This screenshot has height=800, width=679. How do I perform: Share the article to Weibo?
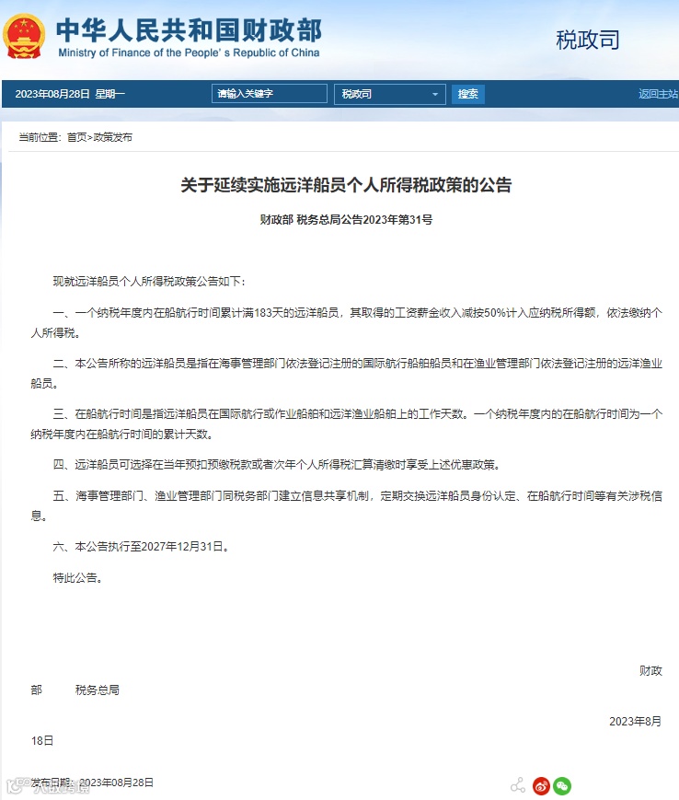541,785
